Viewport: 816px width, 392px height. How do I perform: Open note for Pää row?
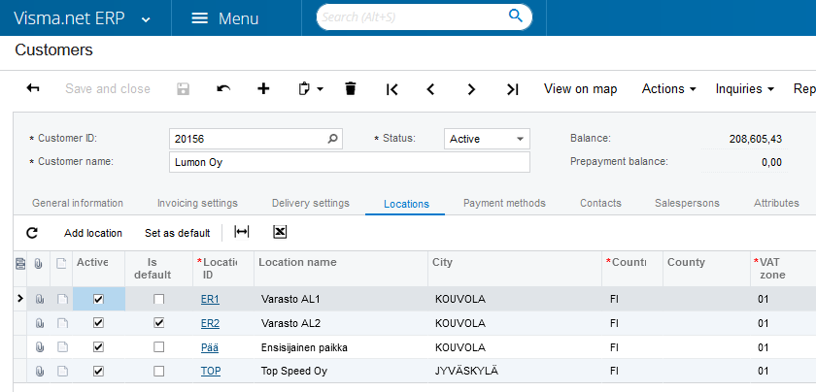(x=62, y=347)
